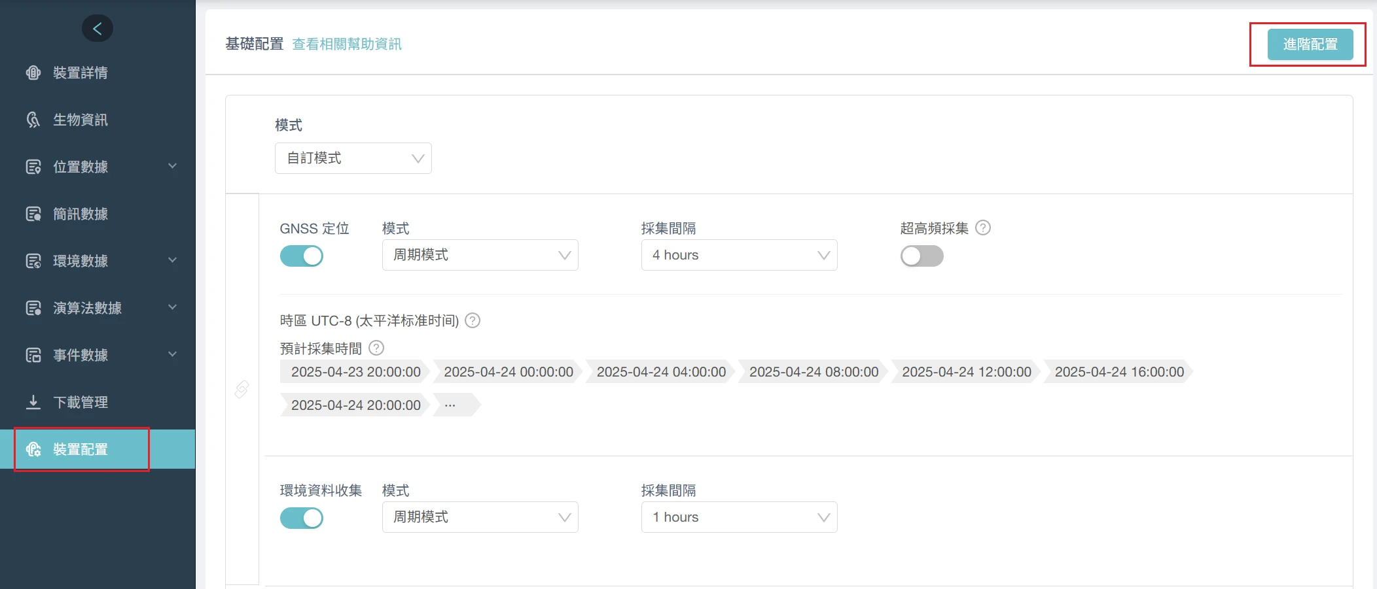Click help icon beside 預計採集時間
This screenshot has width=1377, height=589.
point(376,348)
